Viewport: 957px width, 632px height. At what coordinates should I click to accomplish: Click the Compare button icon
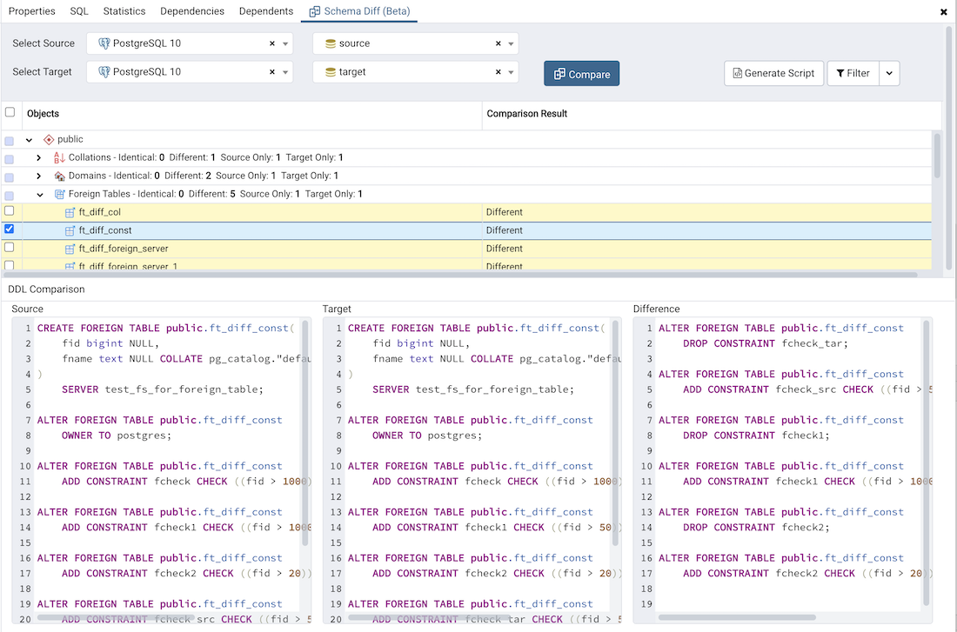point(559,74)
